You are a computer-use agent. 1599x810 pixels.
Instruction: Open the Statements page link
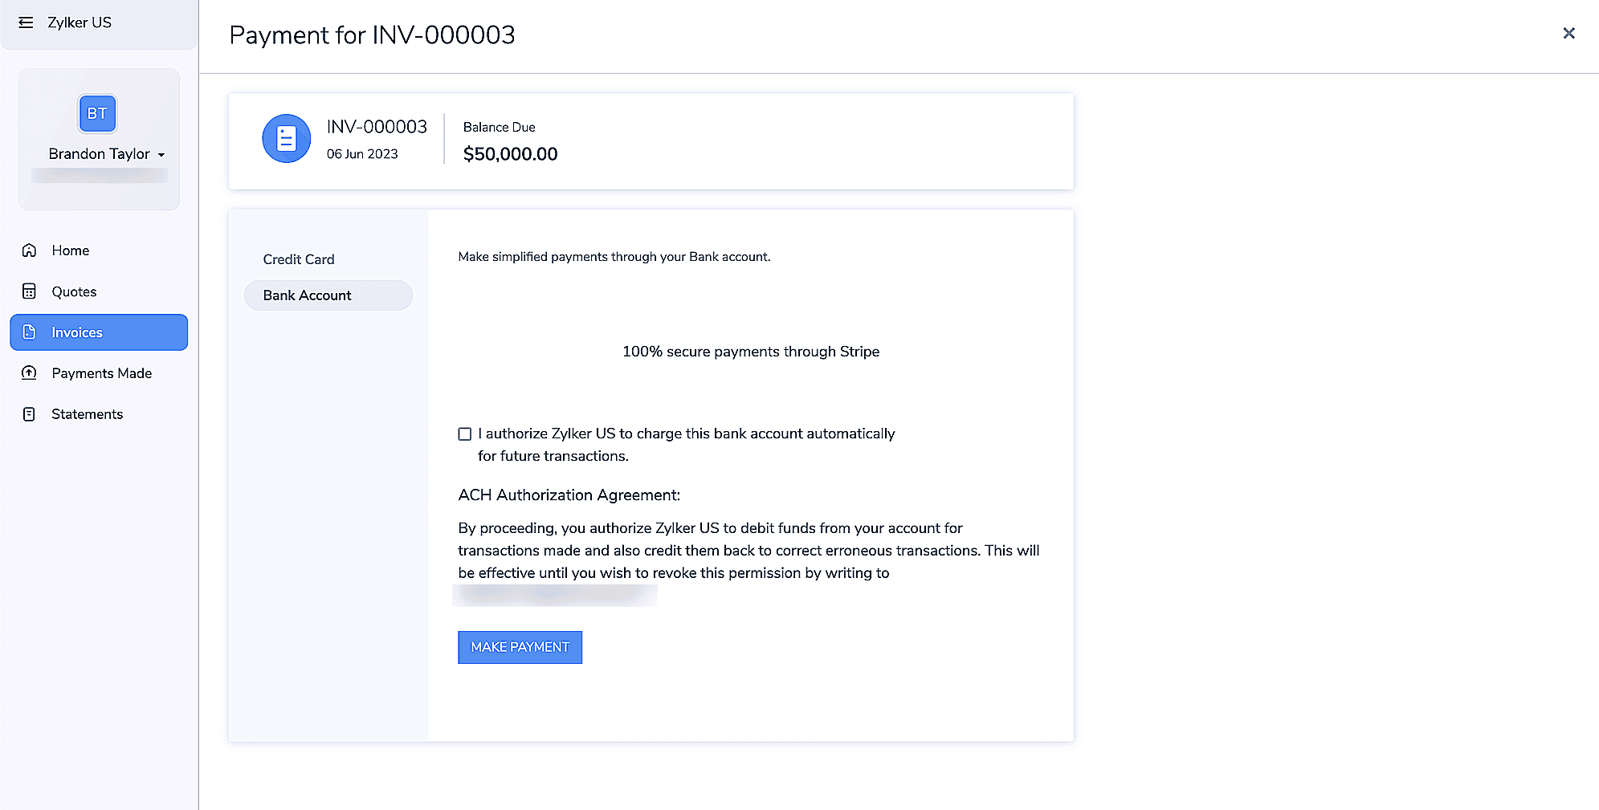coord(88,414)
